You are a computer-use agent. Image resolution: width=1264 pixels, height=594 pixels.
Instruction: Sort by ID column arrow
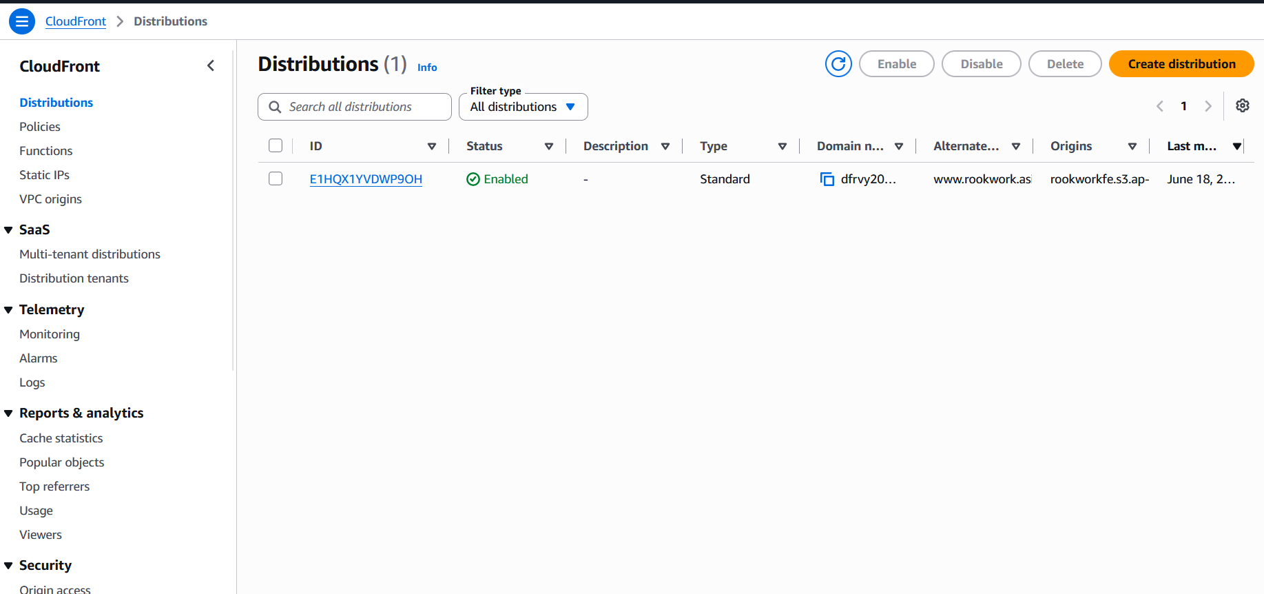[432, 146]
